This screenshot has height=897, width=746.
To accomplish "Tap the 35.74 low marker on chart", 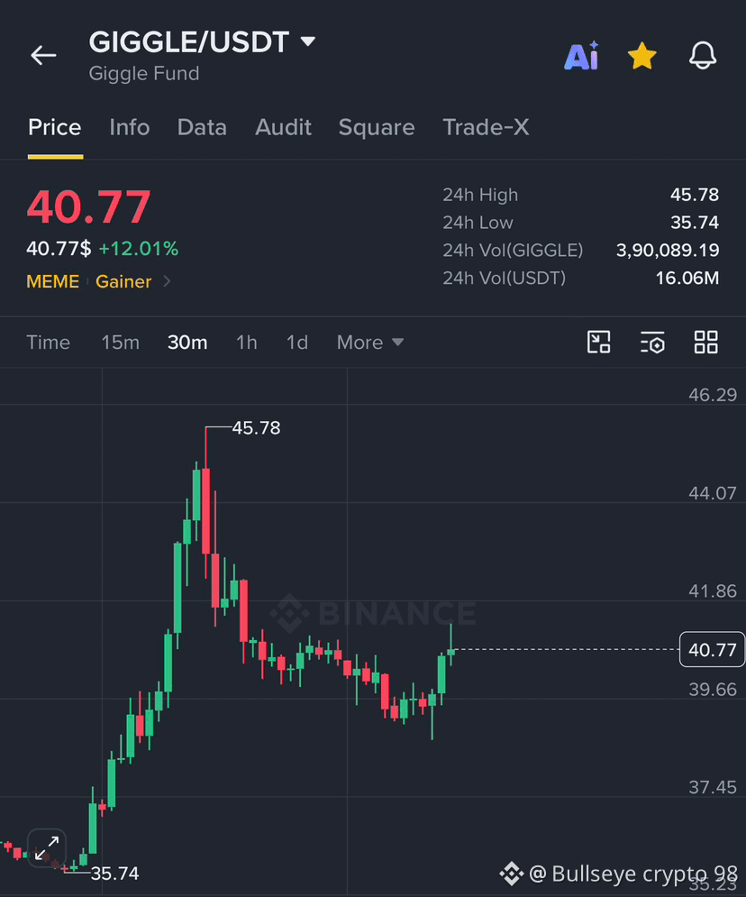I will click(114, 874).
